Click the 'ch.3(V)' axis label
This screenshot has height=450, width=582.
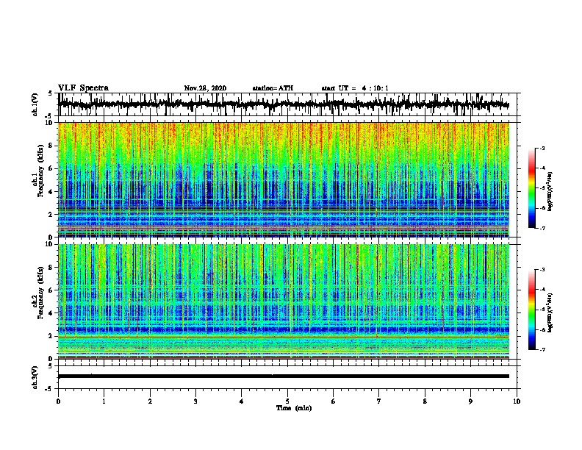(35, 377)
